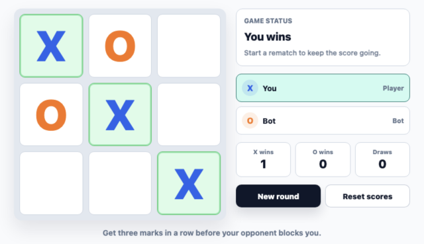
Task: Click the Reset scores button
Action: (x=368, y=196)
